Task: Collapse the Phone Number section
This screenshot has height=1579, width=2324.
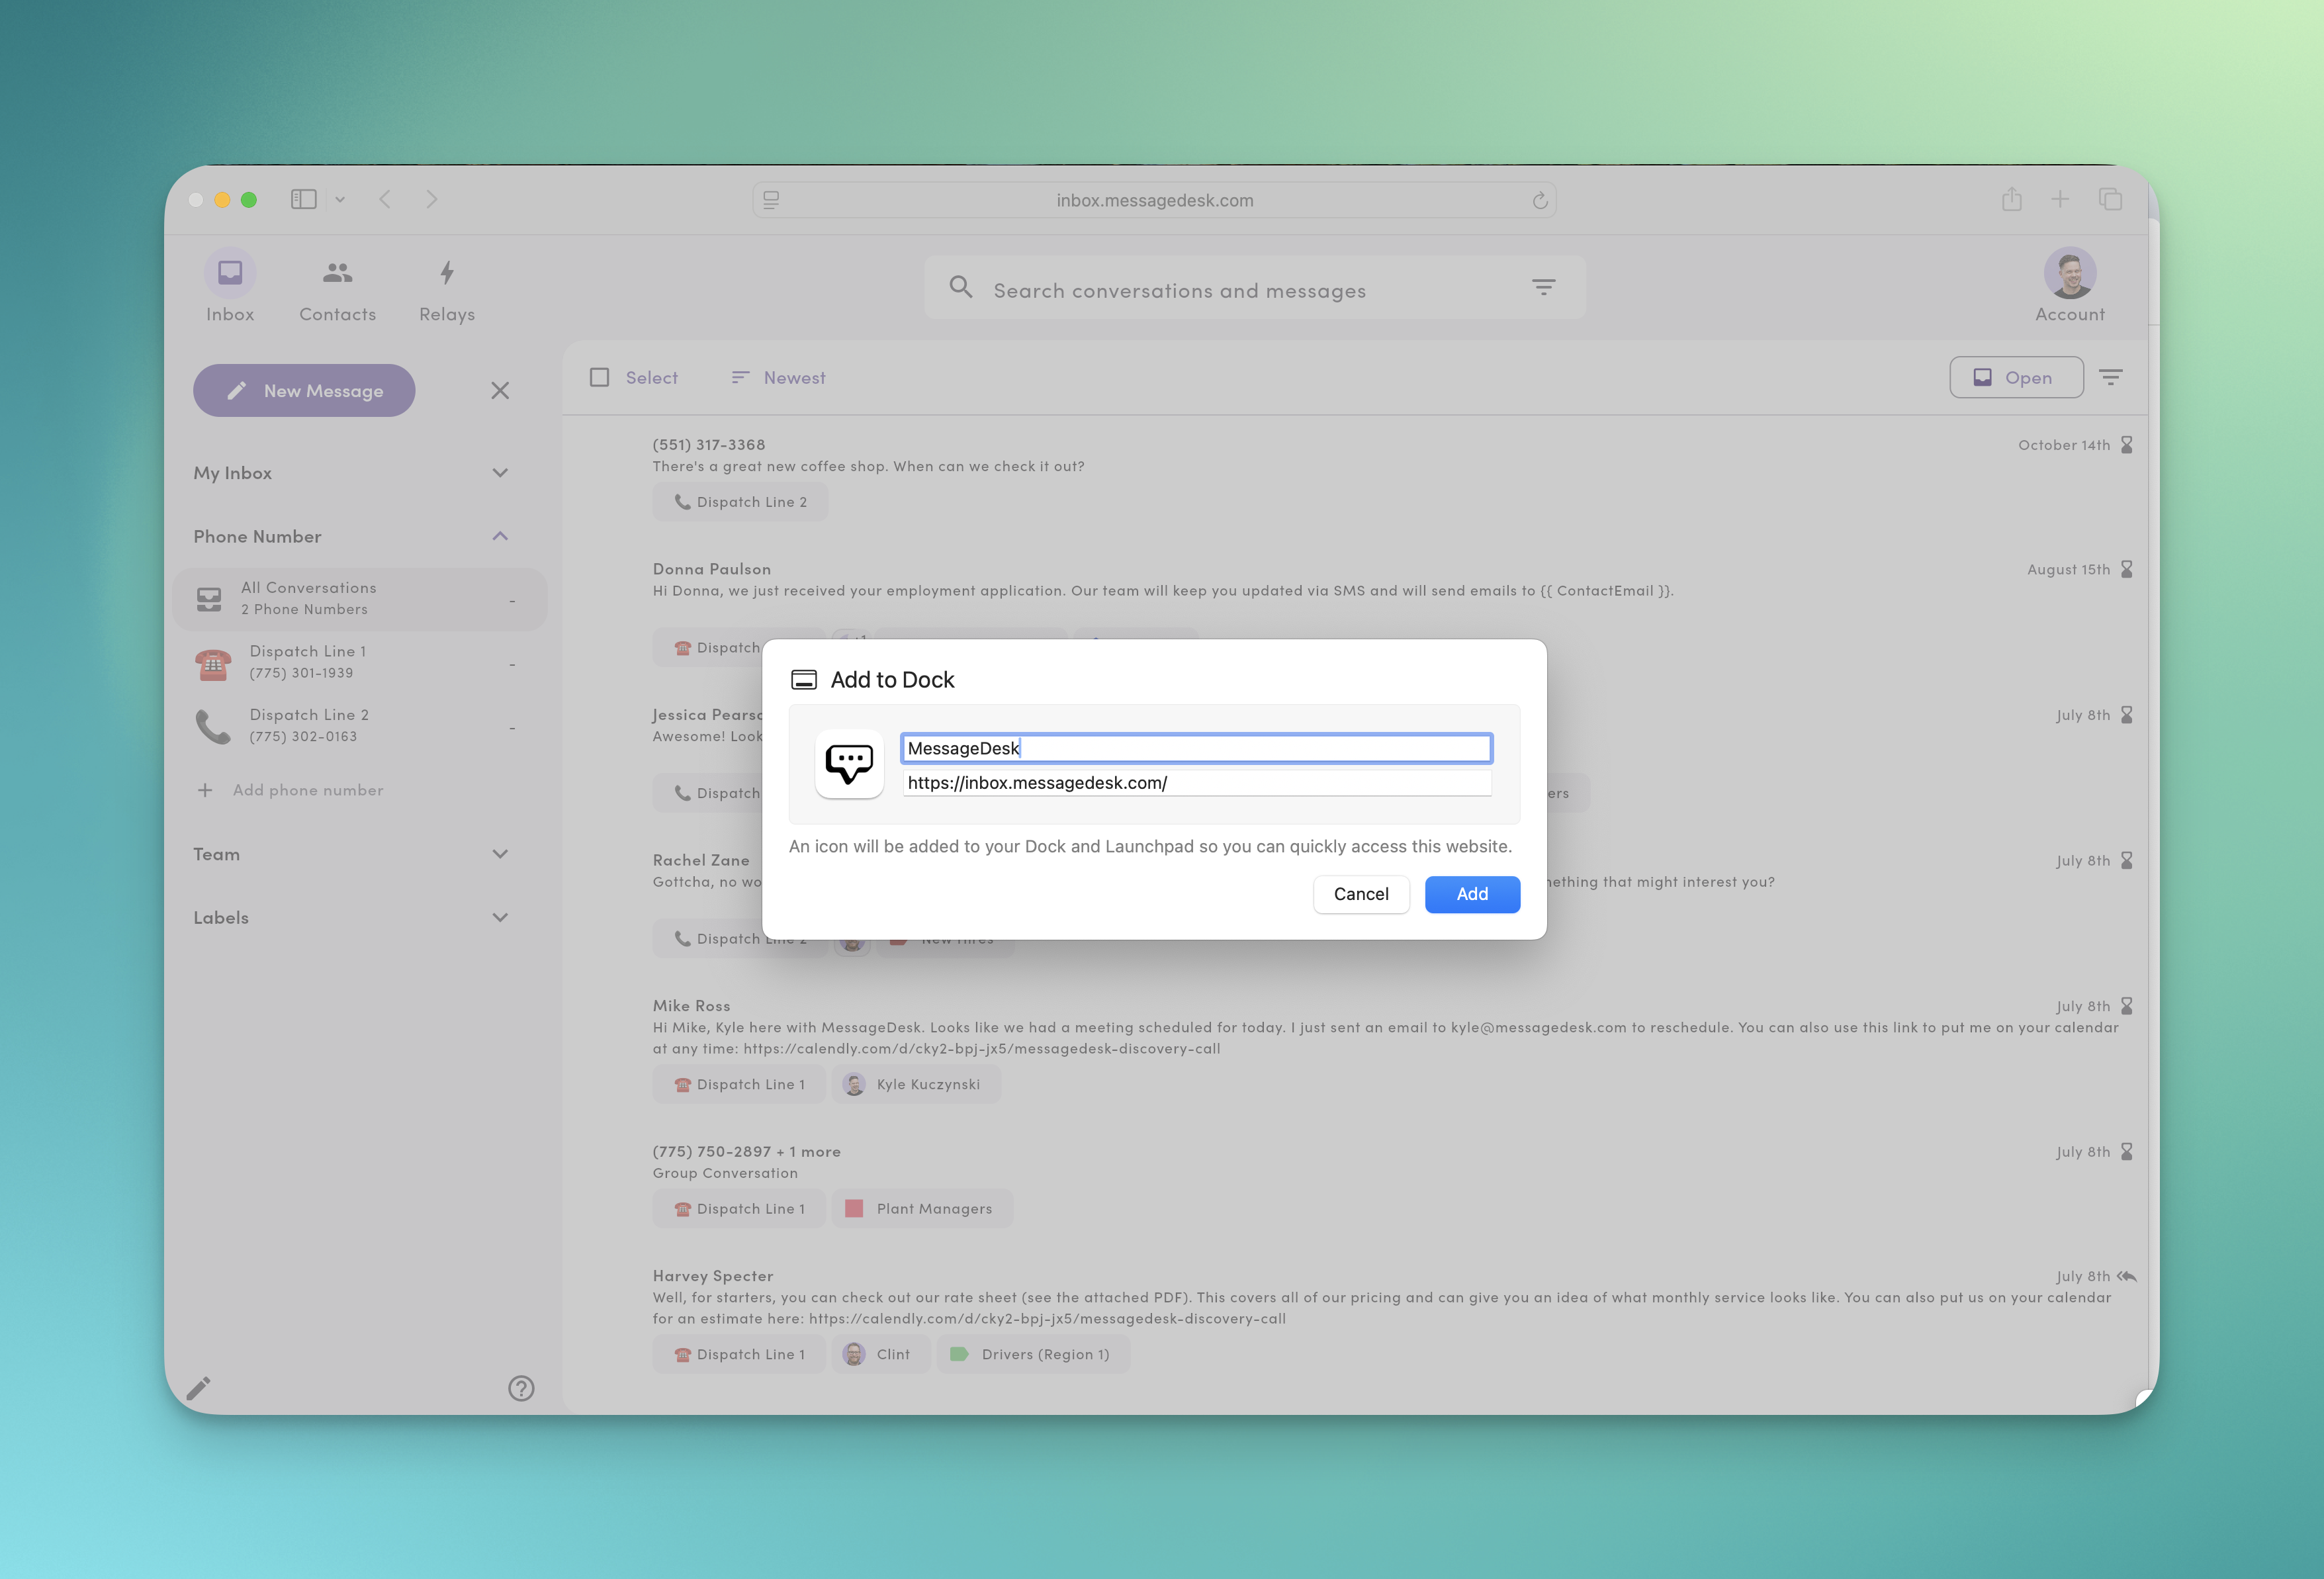Action: click(x=500, y=537)
